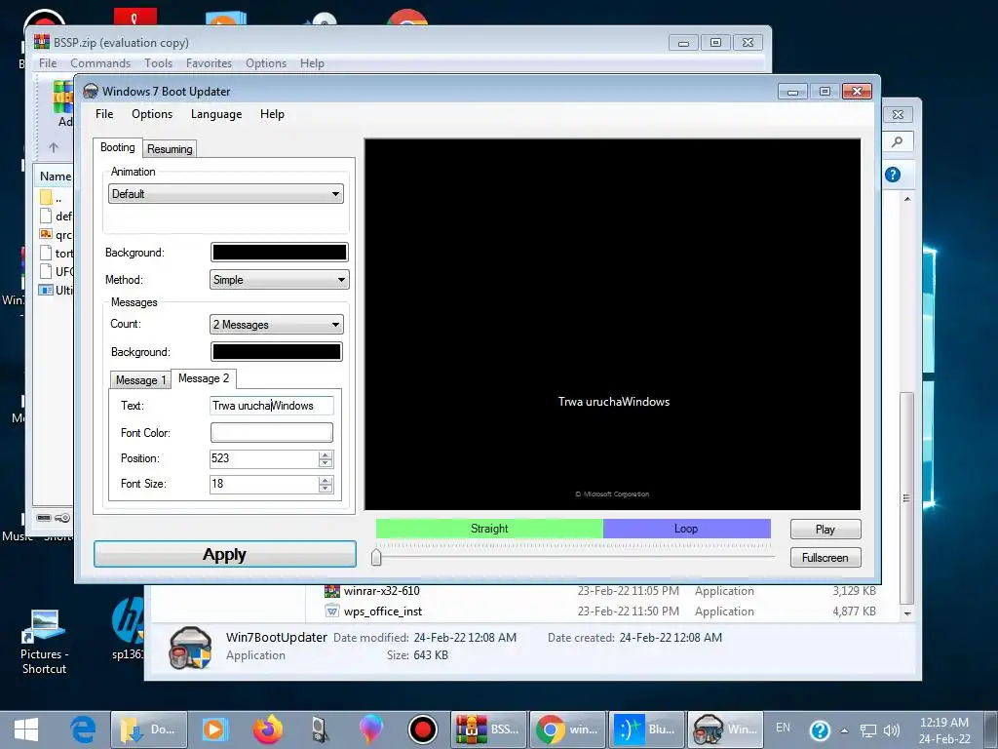Open the colorful balloon taskbar icon
The width and height of the screenshot is (998, 749).
[x=371, y=729]
